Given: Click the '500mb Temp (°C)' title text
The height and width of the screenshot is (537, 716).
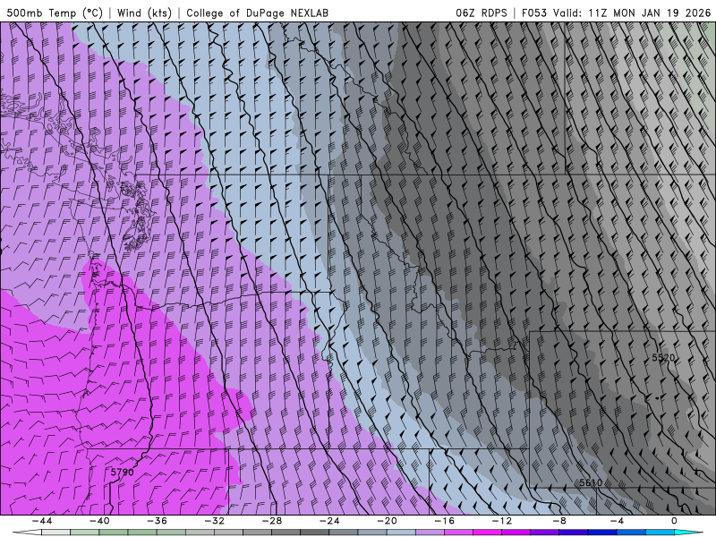Looking at the screenshot, I should (x=55, y=13).
